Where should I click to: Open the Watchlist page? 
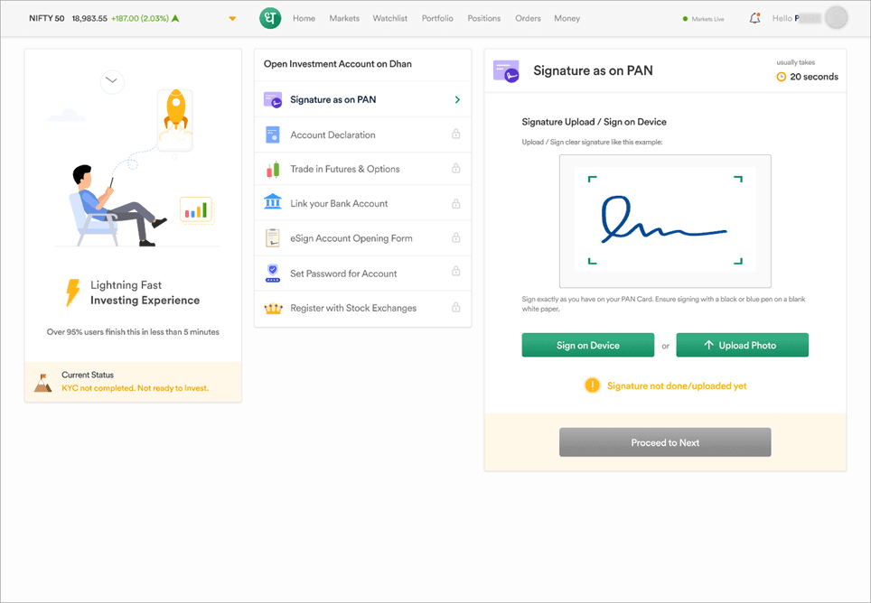pyautogui.click(x=390, y=18)
